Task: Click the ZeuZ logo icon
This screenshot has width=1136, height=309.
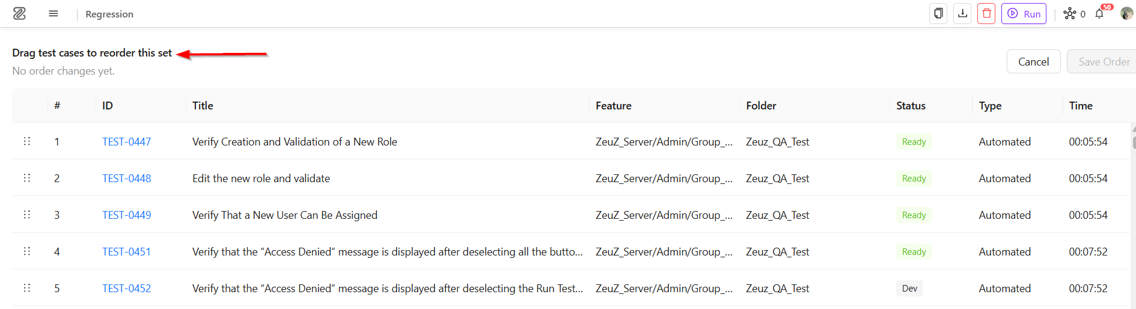Action: pos(19,13)
